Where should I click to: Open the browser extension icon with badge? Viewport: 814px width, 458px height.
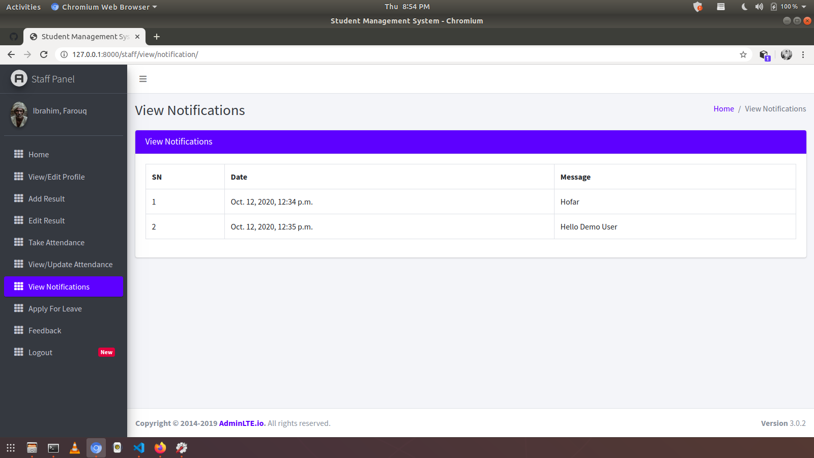coord(765,55)
